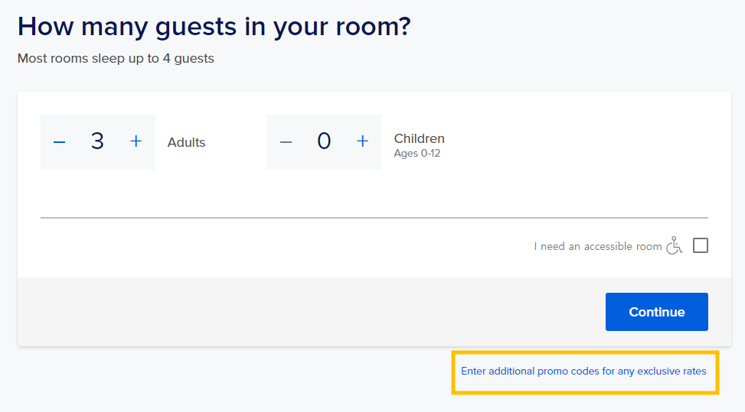
Task: Click the Adults label
Action: point(187,142)
